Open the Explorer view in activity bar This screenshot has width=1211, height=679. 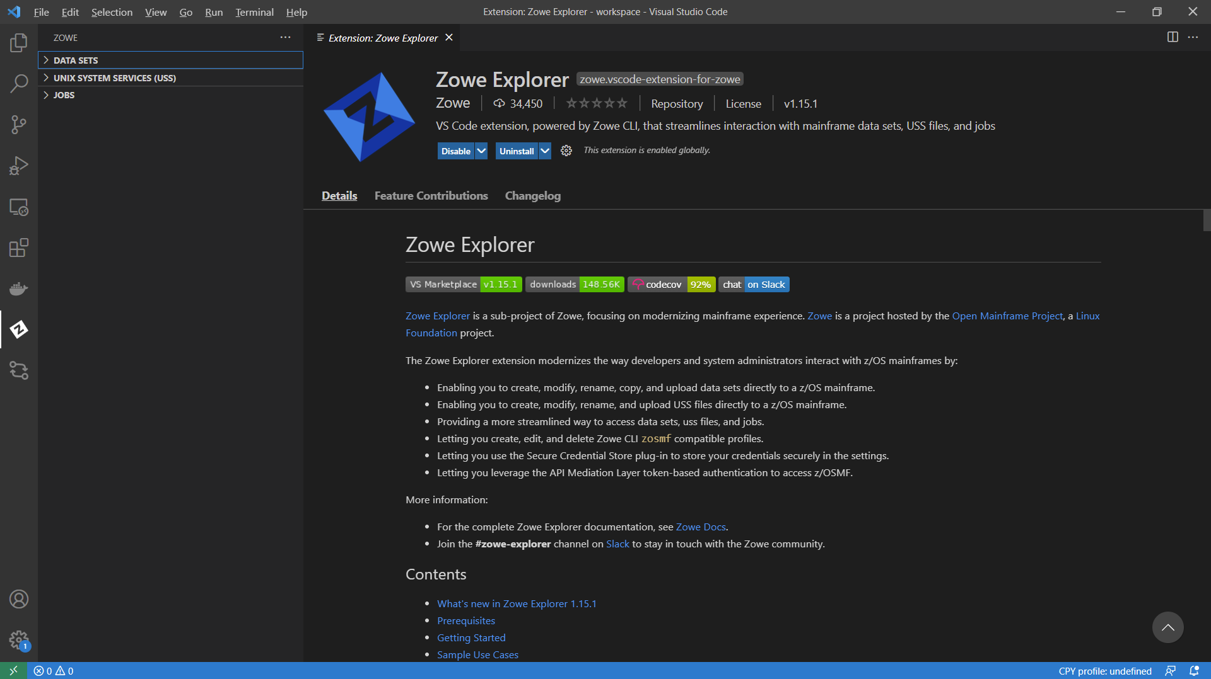point(19,43)
